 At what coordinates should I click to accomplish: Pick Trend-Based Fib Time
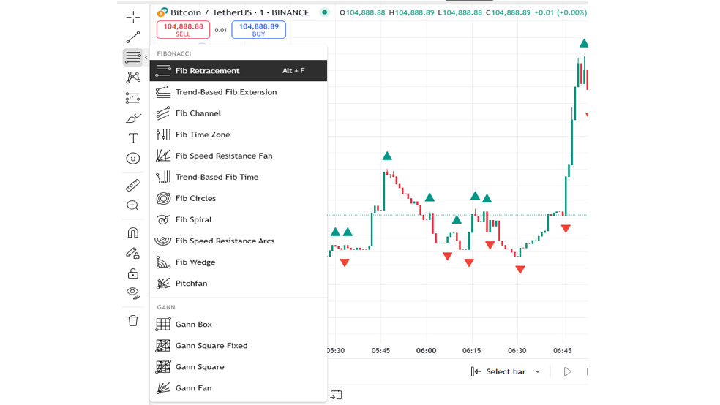click(x=239, y=177)
